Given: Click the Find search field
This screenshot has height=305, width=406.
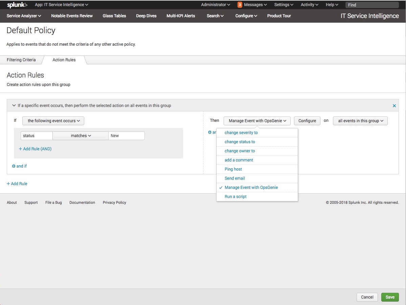Looking at the screenshot, I should point(372,5).
